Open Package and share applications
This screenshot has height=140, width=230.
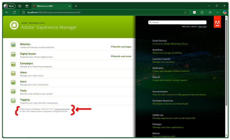168,127
